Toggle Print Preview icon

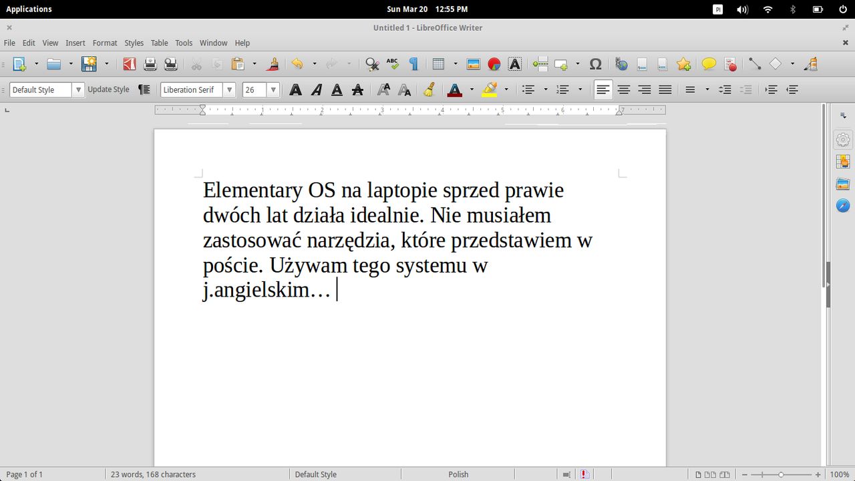click(171, 64)
